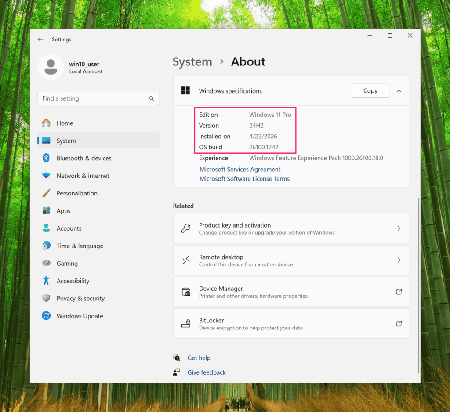
Task: Click the Get help headset icon
Action: (177, 358)
